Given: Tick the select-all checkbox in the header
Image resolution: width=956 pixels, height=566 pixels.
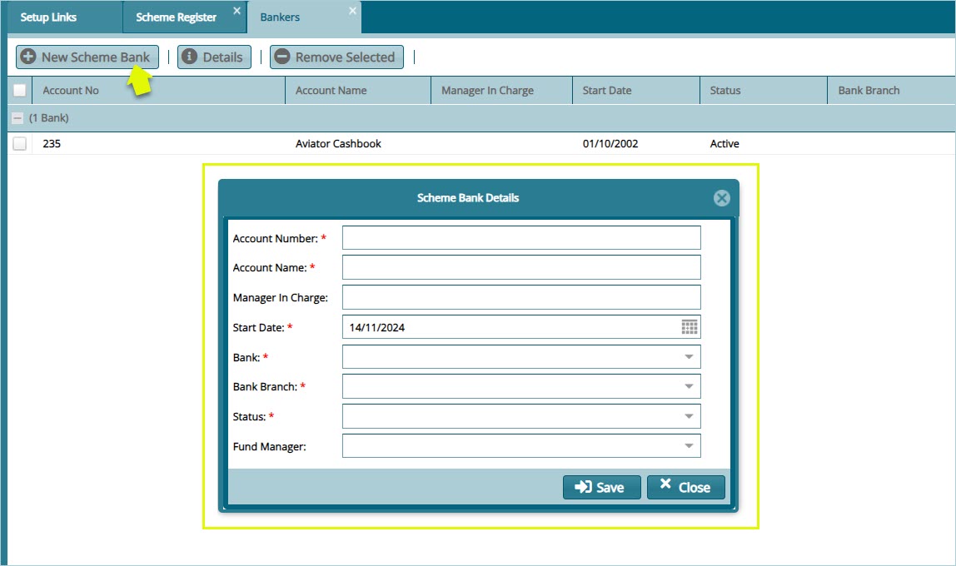Looking at the screenshot, I should click(20, 91).
